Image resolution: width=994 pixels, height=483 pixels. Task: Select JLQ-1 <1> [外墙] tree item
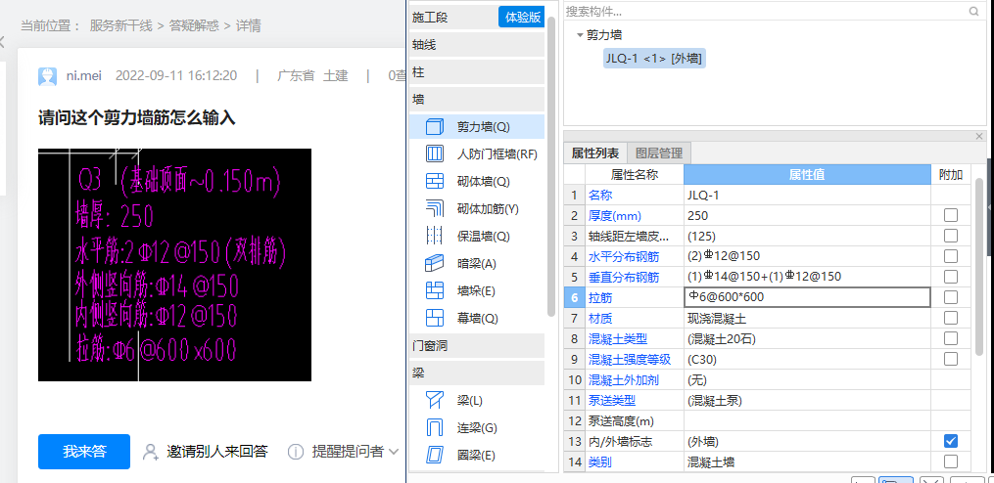pos(654,59)
